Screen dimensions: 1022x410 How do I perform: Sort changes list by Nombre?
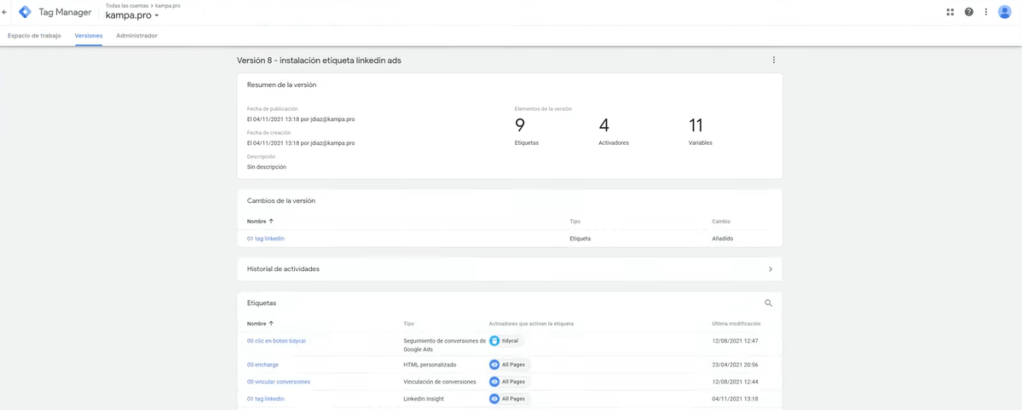[x=260, y=222]
